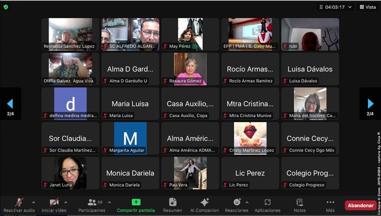This screenshot has width=381, height=216.
Task: Start camera with Iniciar vídeo
Action: pyautogui.click(x=54, y=205)
